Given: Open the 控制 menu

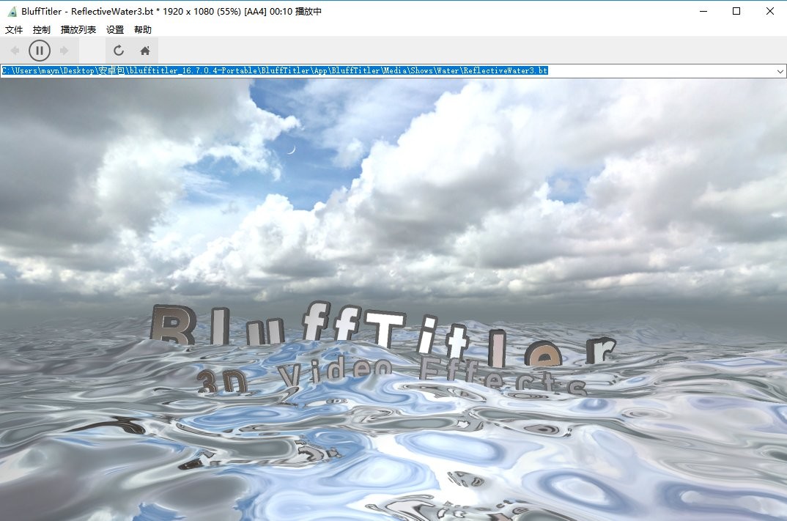Looking at the screenshot, I should pyautogui.click(x=41, y=29).
